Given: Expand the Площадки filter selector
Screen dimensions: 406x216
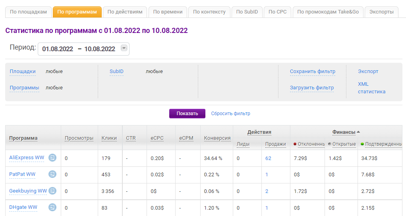Looking at the screenshot, I should click(23, 71).
